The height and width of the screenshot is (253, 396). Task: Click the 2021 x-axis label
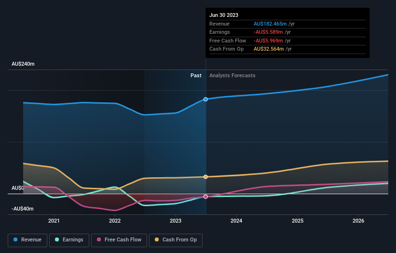click(54, 221)
